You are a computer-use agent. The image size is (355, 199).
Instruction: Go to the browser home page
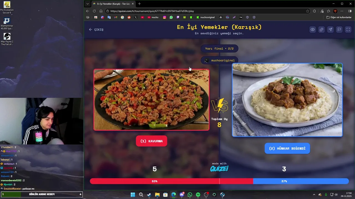(x=101, y=11)
